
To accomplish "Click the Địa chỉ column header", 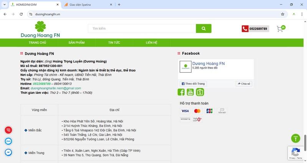I will pyautogui.click(x=114, y=110).
